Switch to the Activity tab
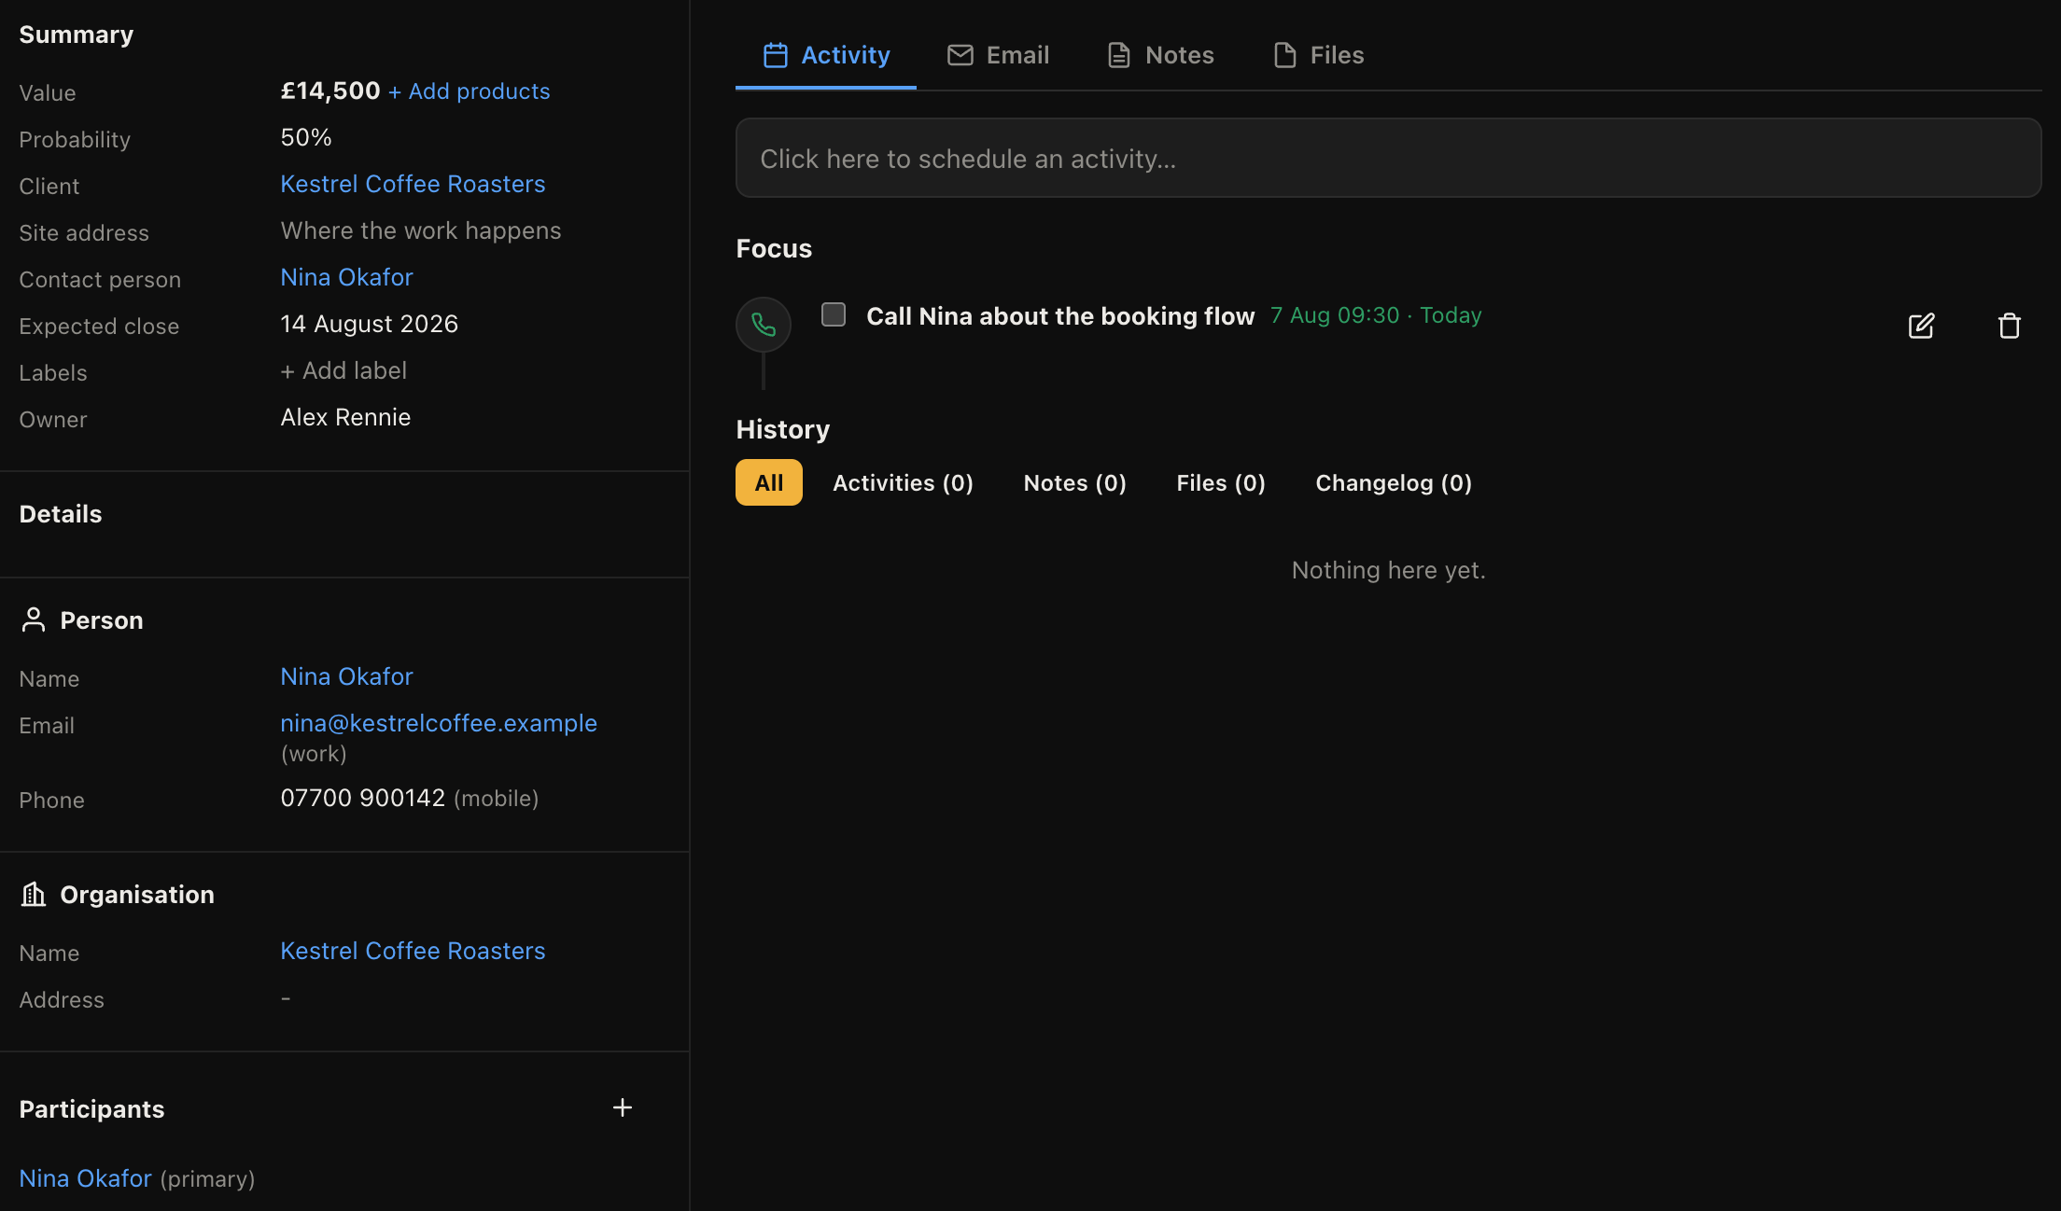2061x1211 pixels. click(x=826, y=55)
